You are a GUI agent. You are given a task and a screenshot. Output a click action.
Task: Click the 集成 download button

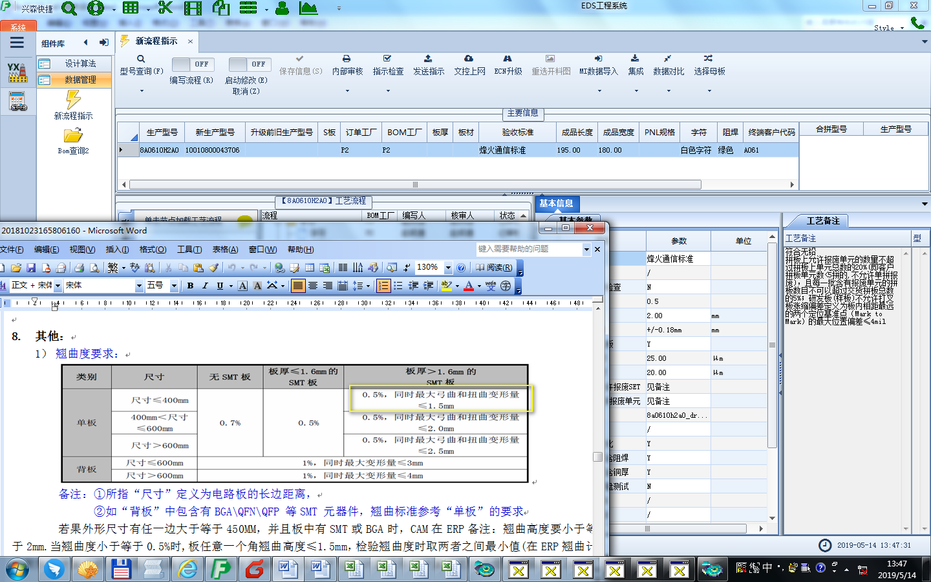click(x=636, y=65)
